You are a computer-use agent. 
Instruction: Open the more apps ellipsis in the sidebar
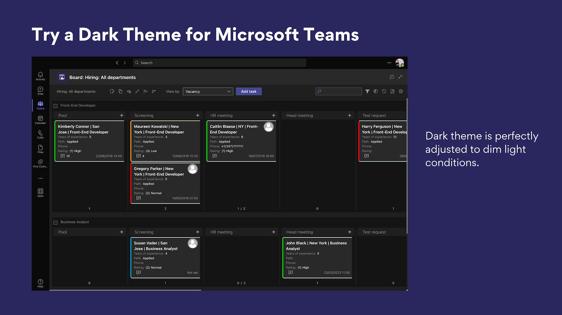click(x=40, y=178)
